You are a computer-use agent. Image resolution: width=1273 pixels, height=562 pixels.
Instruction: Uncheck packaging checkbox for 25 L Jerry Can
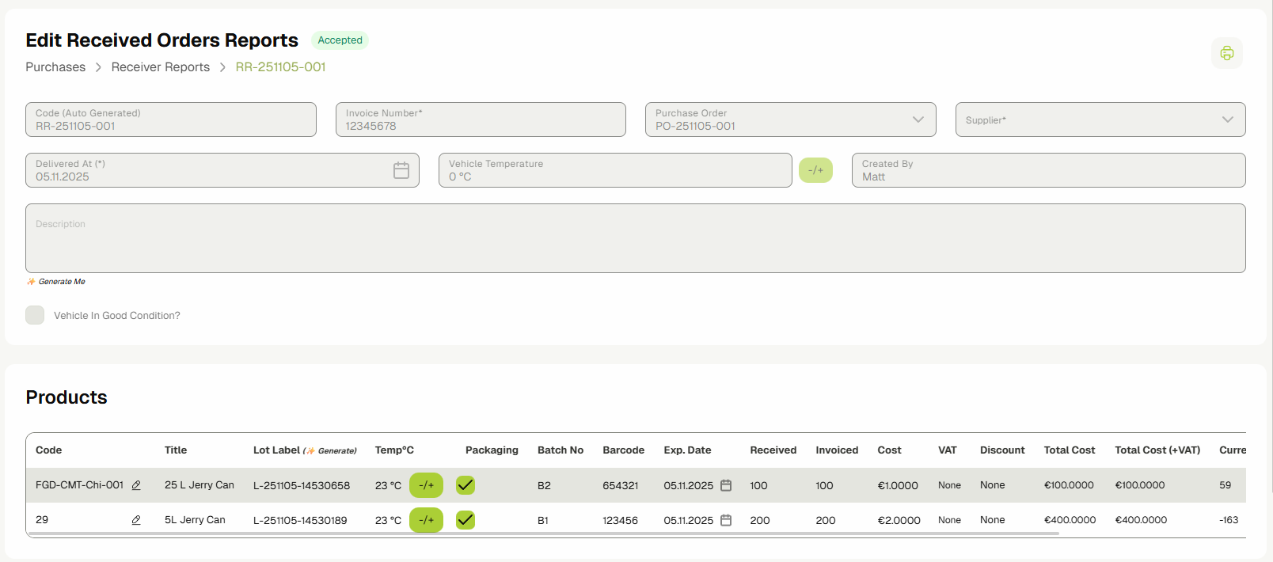click(x=465, y=485)
